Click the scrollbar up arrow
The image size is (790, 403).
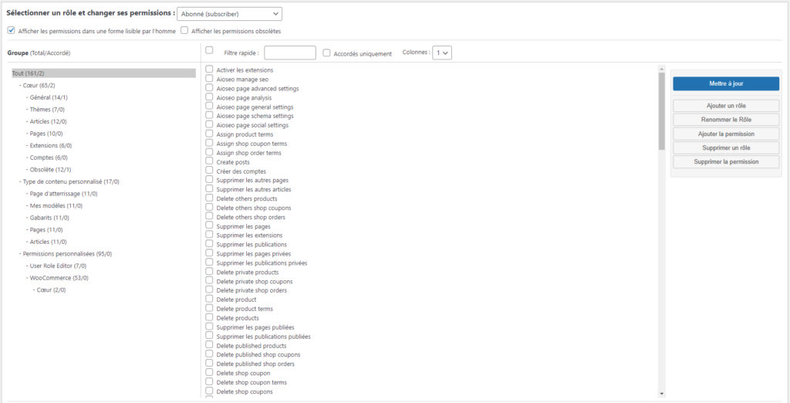tap(661, 69)
